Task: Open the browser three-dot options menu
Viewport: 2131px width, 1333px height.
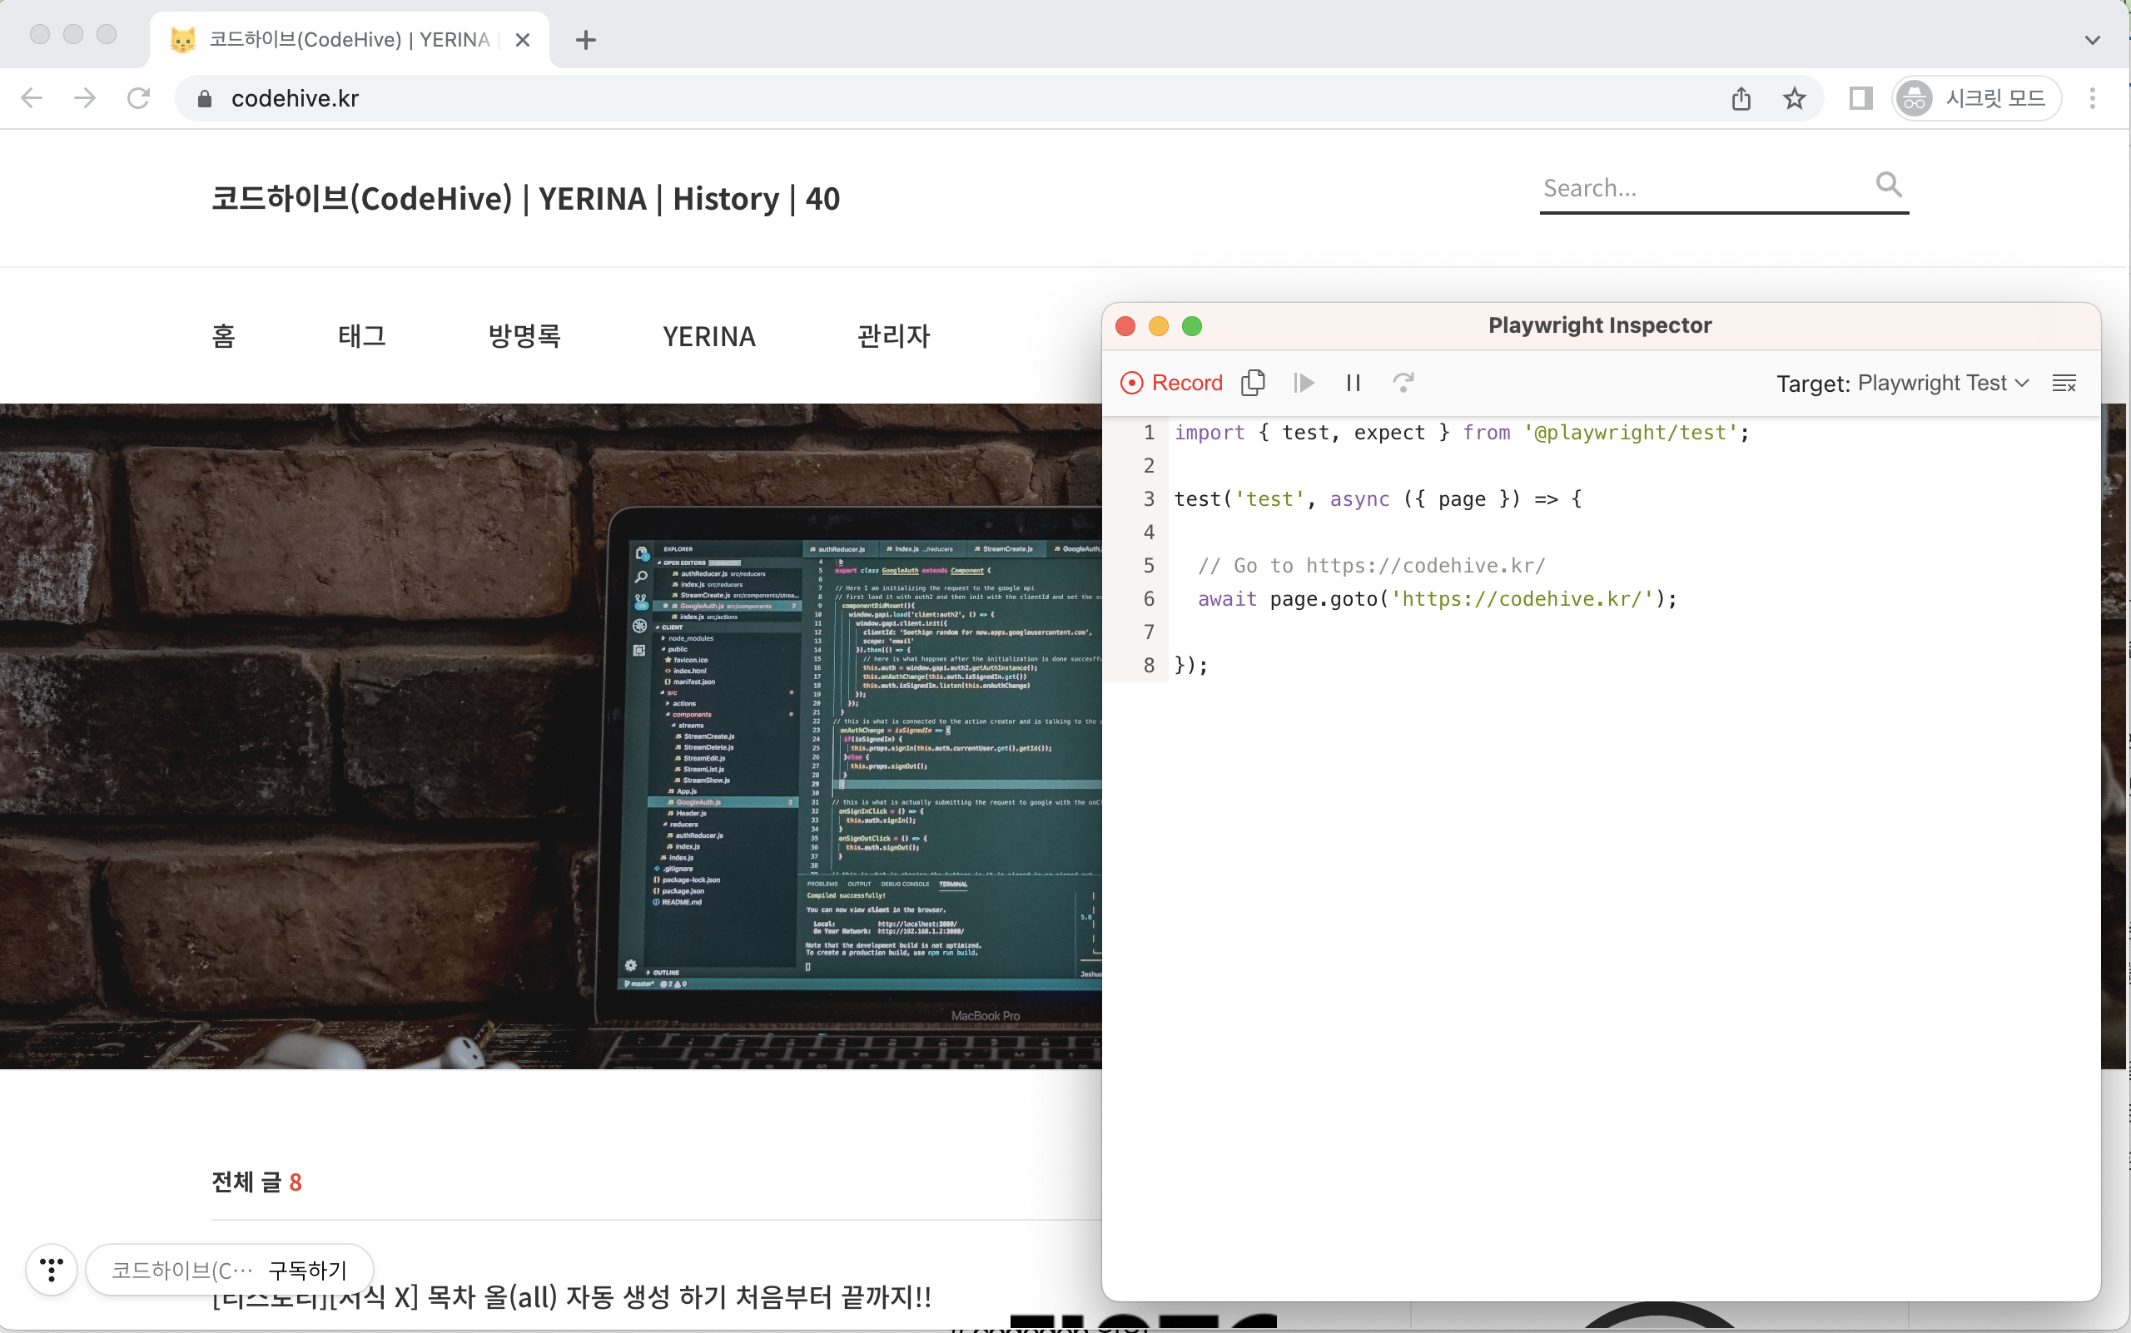Action: (x=2091, y=98)
